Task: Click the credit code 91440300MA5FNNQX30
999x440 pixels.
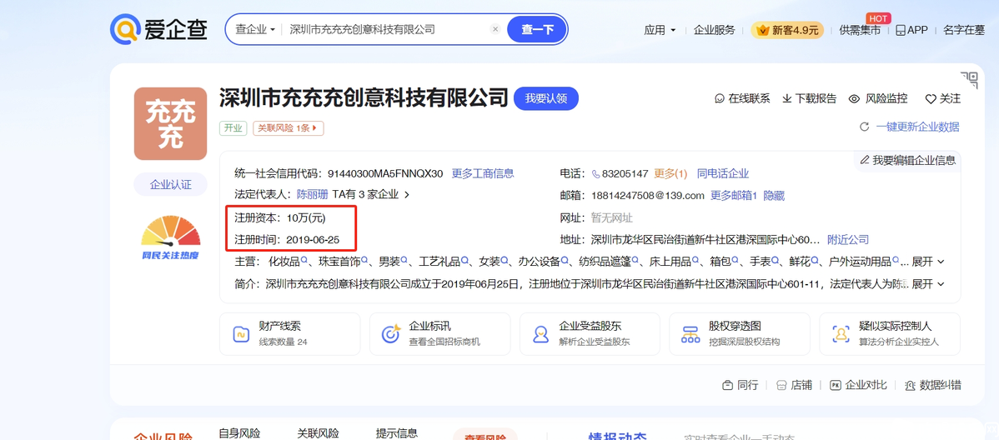Action: 384,174
